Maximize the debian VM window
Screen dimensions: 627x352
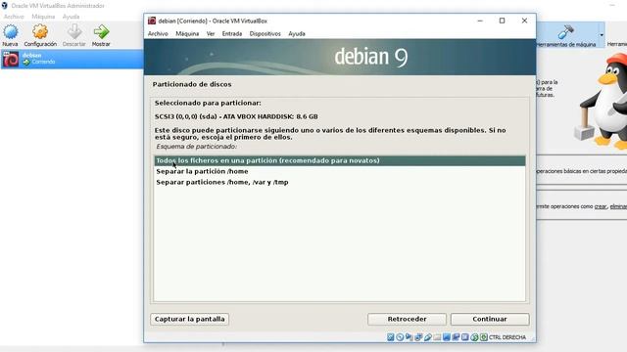click(502, 21)
